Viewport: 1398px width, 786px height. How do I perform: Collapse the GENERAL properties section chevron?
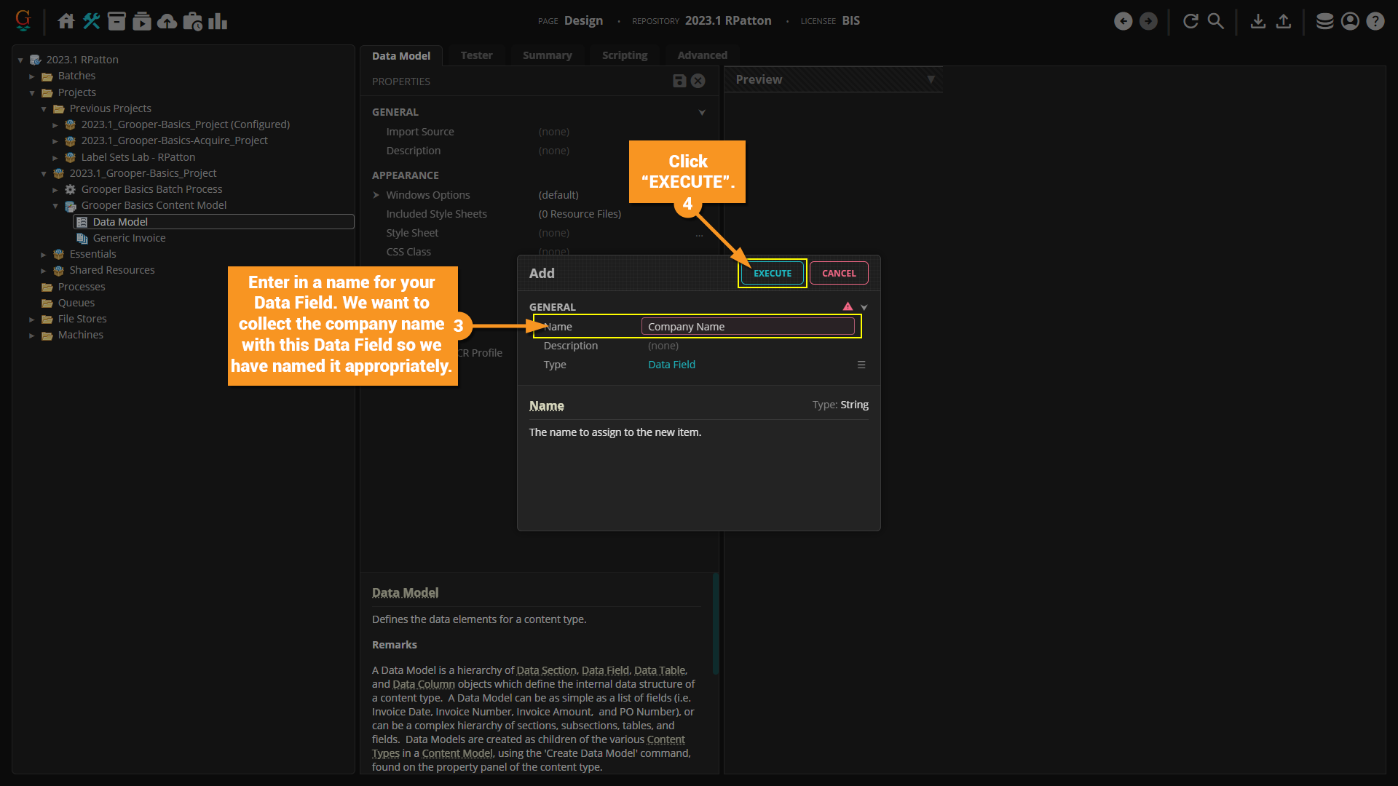(702, 112)
